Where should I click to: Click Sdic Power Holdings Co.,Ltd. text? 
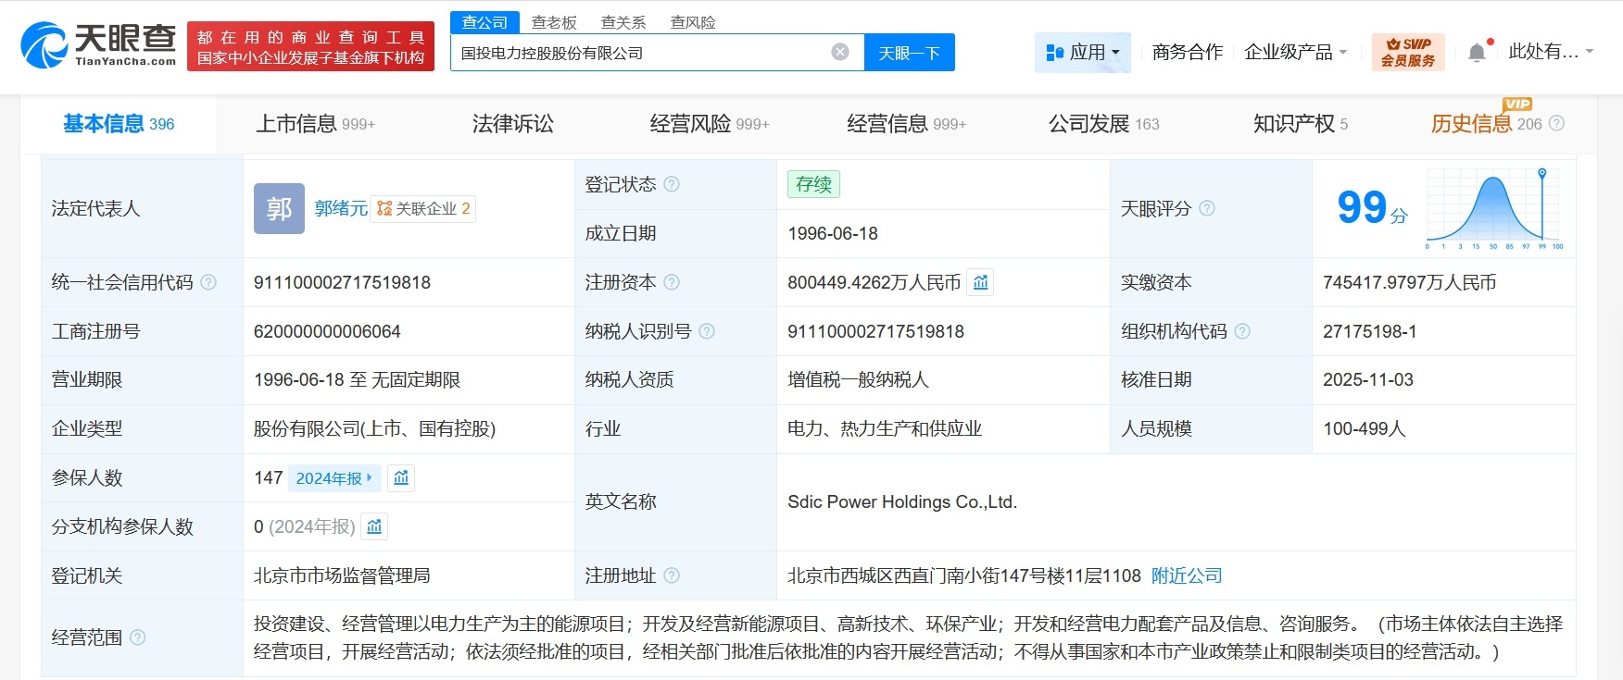pos(902,501)
